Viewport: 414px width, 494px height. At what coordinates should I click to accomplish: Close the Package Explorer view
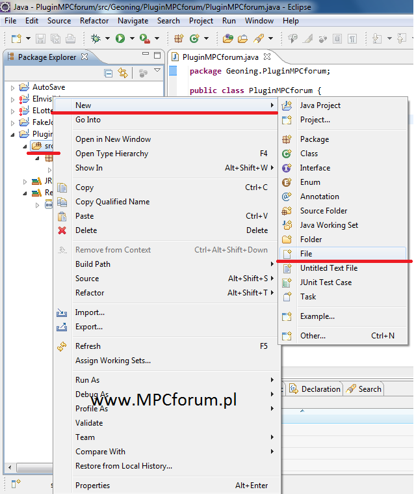click(84, 57)
